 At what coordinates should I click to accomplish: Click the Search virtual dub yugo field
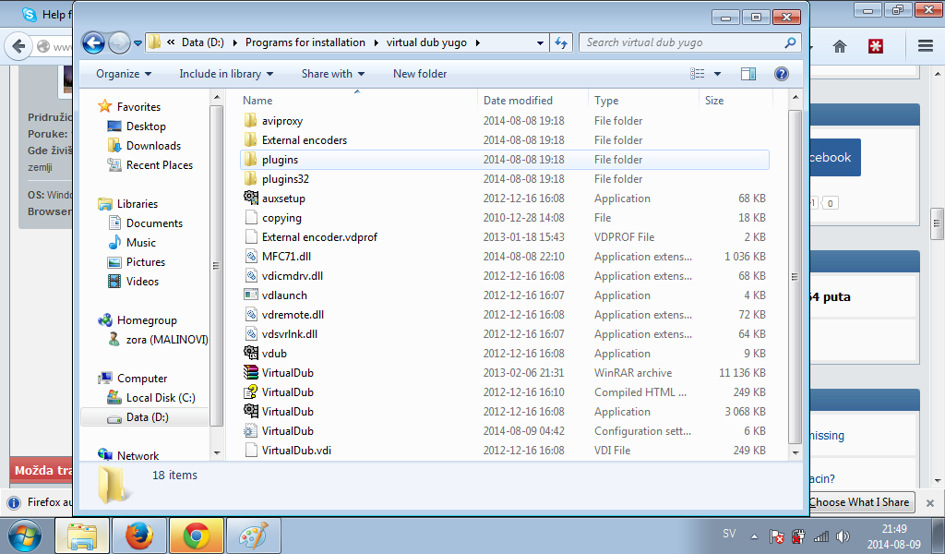690,42
